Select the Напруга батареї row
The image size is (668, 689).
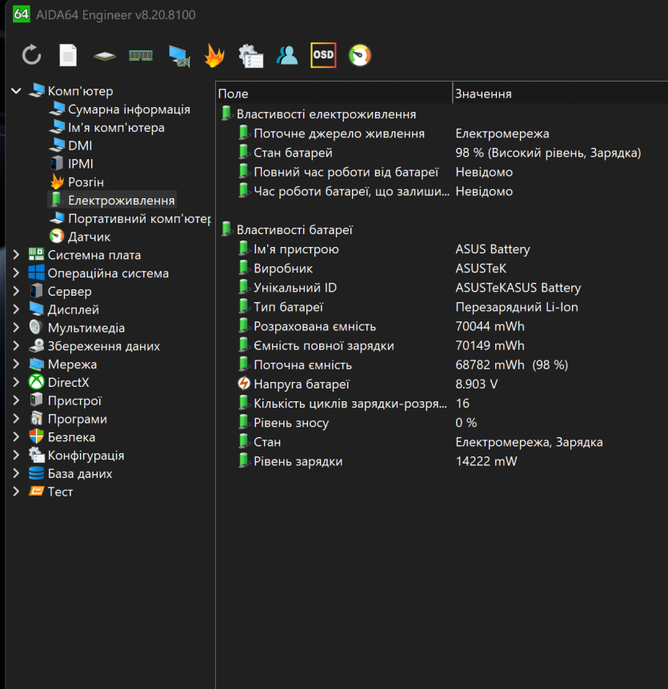[x=301, y=384]
